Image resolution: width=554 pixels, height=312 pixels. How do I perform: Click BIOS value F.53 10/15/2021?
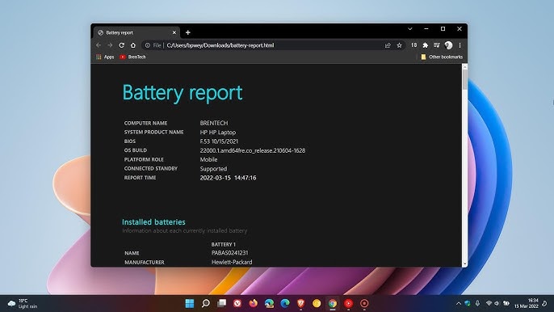(x=219, y=141)
